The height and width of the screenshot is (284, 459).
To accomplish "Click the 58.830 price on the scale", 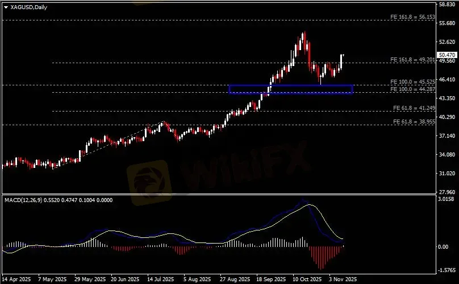I will 447,5.
